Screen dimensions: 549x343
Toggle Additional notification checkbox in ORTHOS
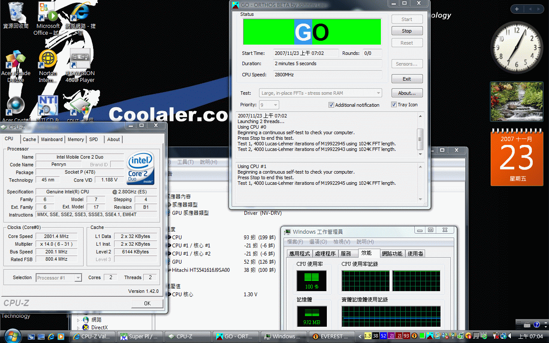coord(331,105)
